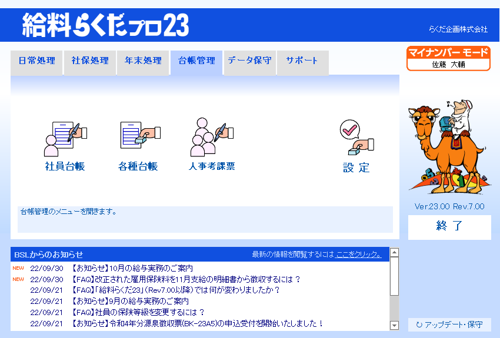Open the データ保守 tab
500x338 pixels.
pyautogui.click(x=249, y=62)
